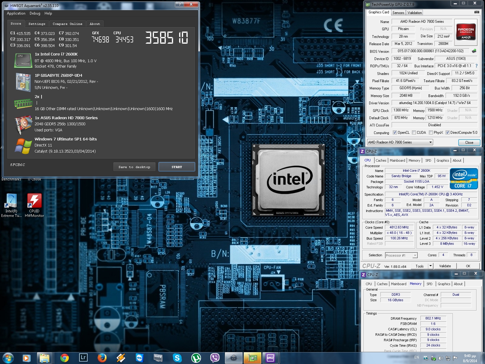Switch to CPU-Z taskbar button

271,358
